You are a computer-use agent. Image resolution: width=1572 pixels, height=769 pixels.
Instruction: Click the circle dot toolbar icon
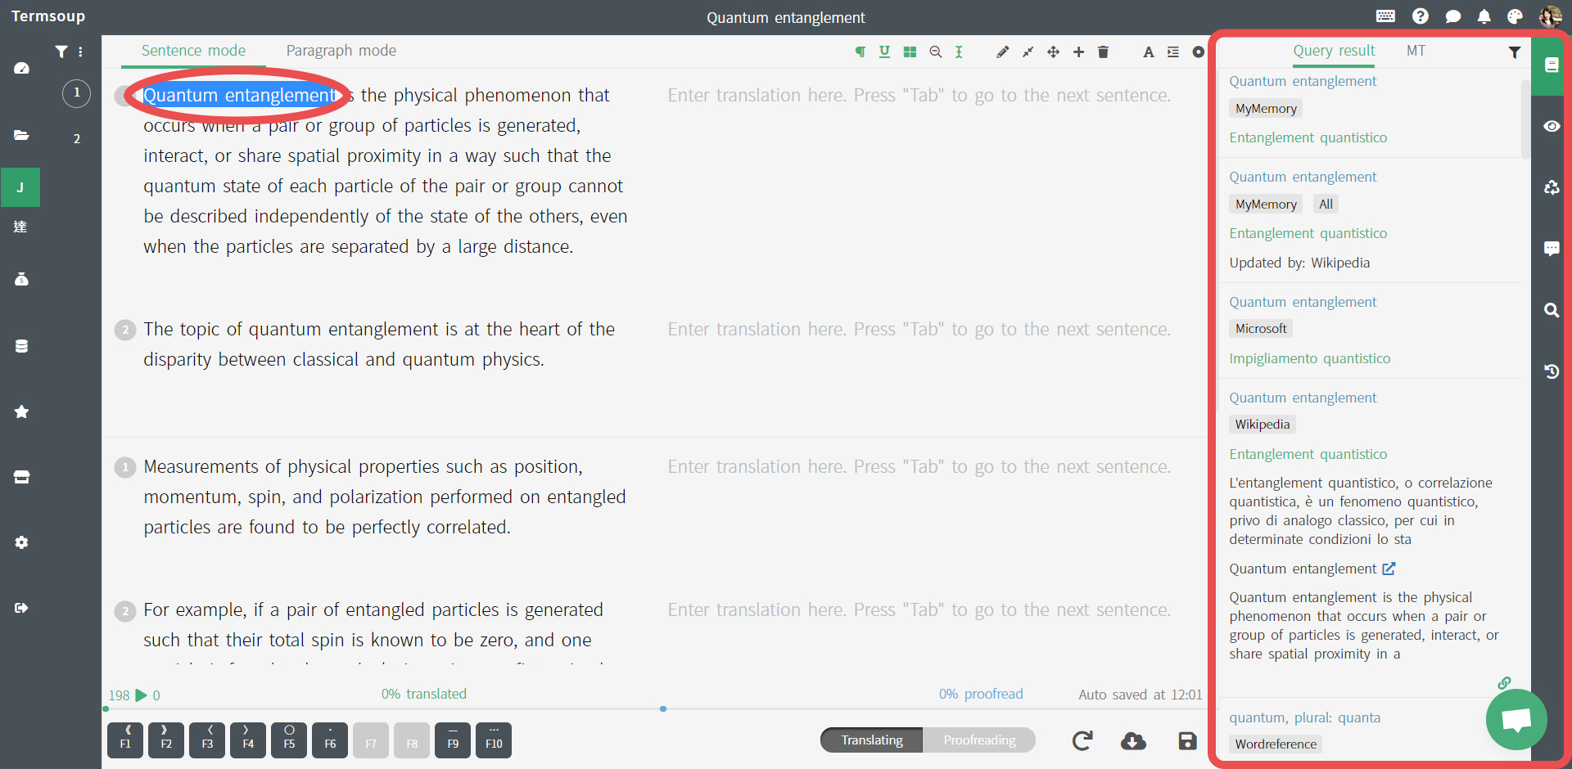click(1198, 52)
